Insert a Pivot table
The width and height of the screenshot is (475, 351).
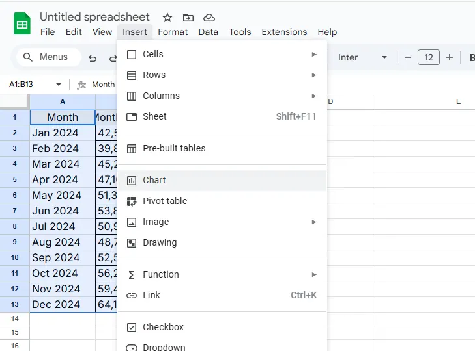click(x=165, y=201)
